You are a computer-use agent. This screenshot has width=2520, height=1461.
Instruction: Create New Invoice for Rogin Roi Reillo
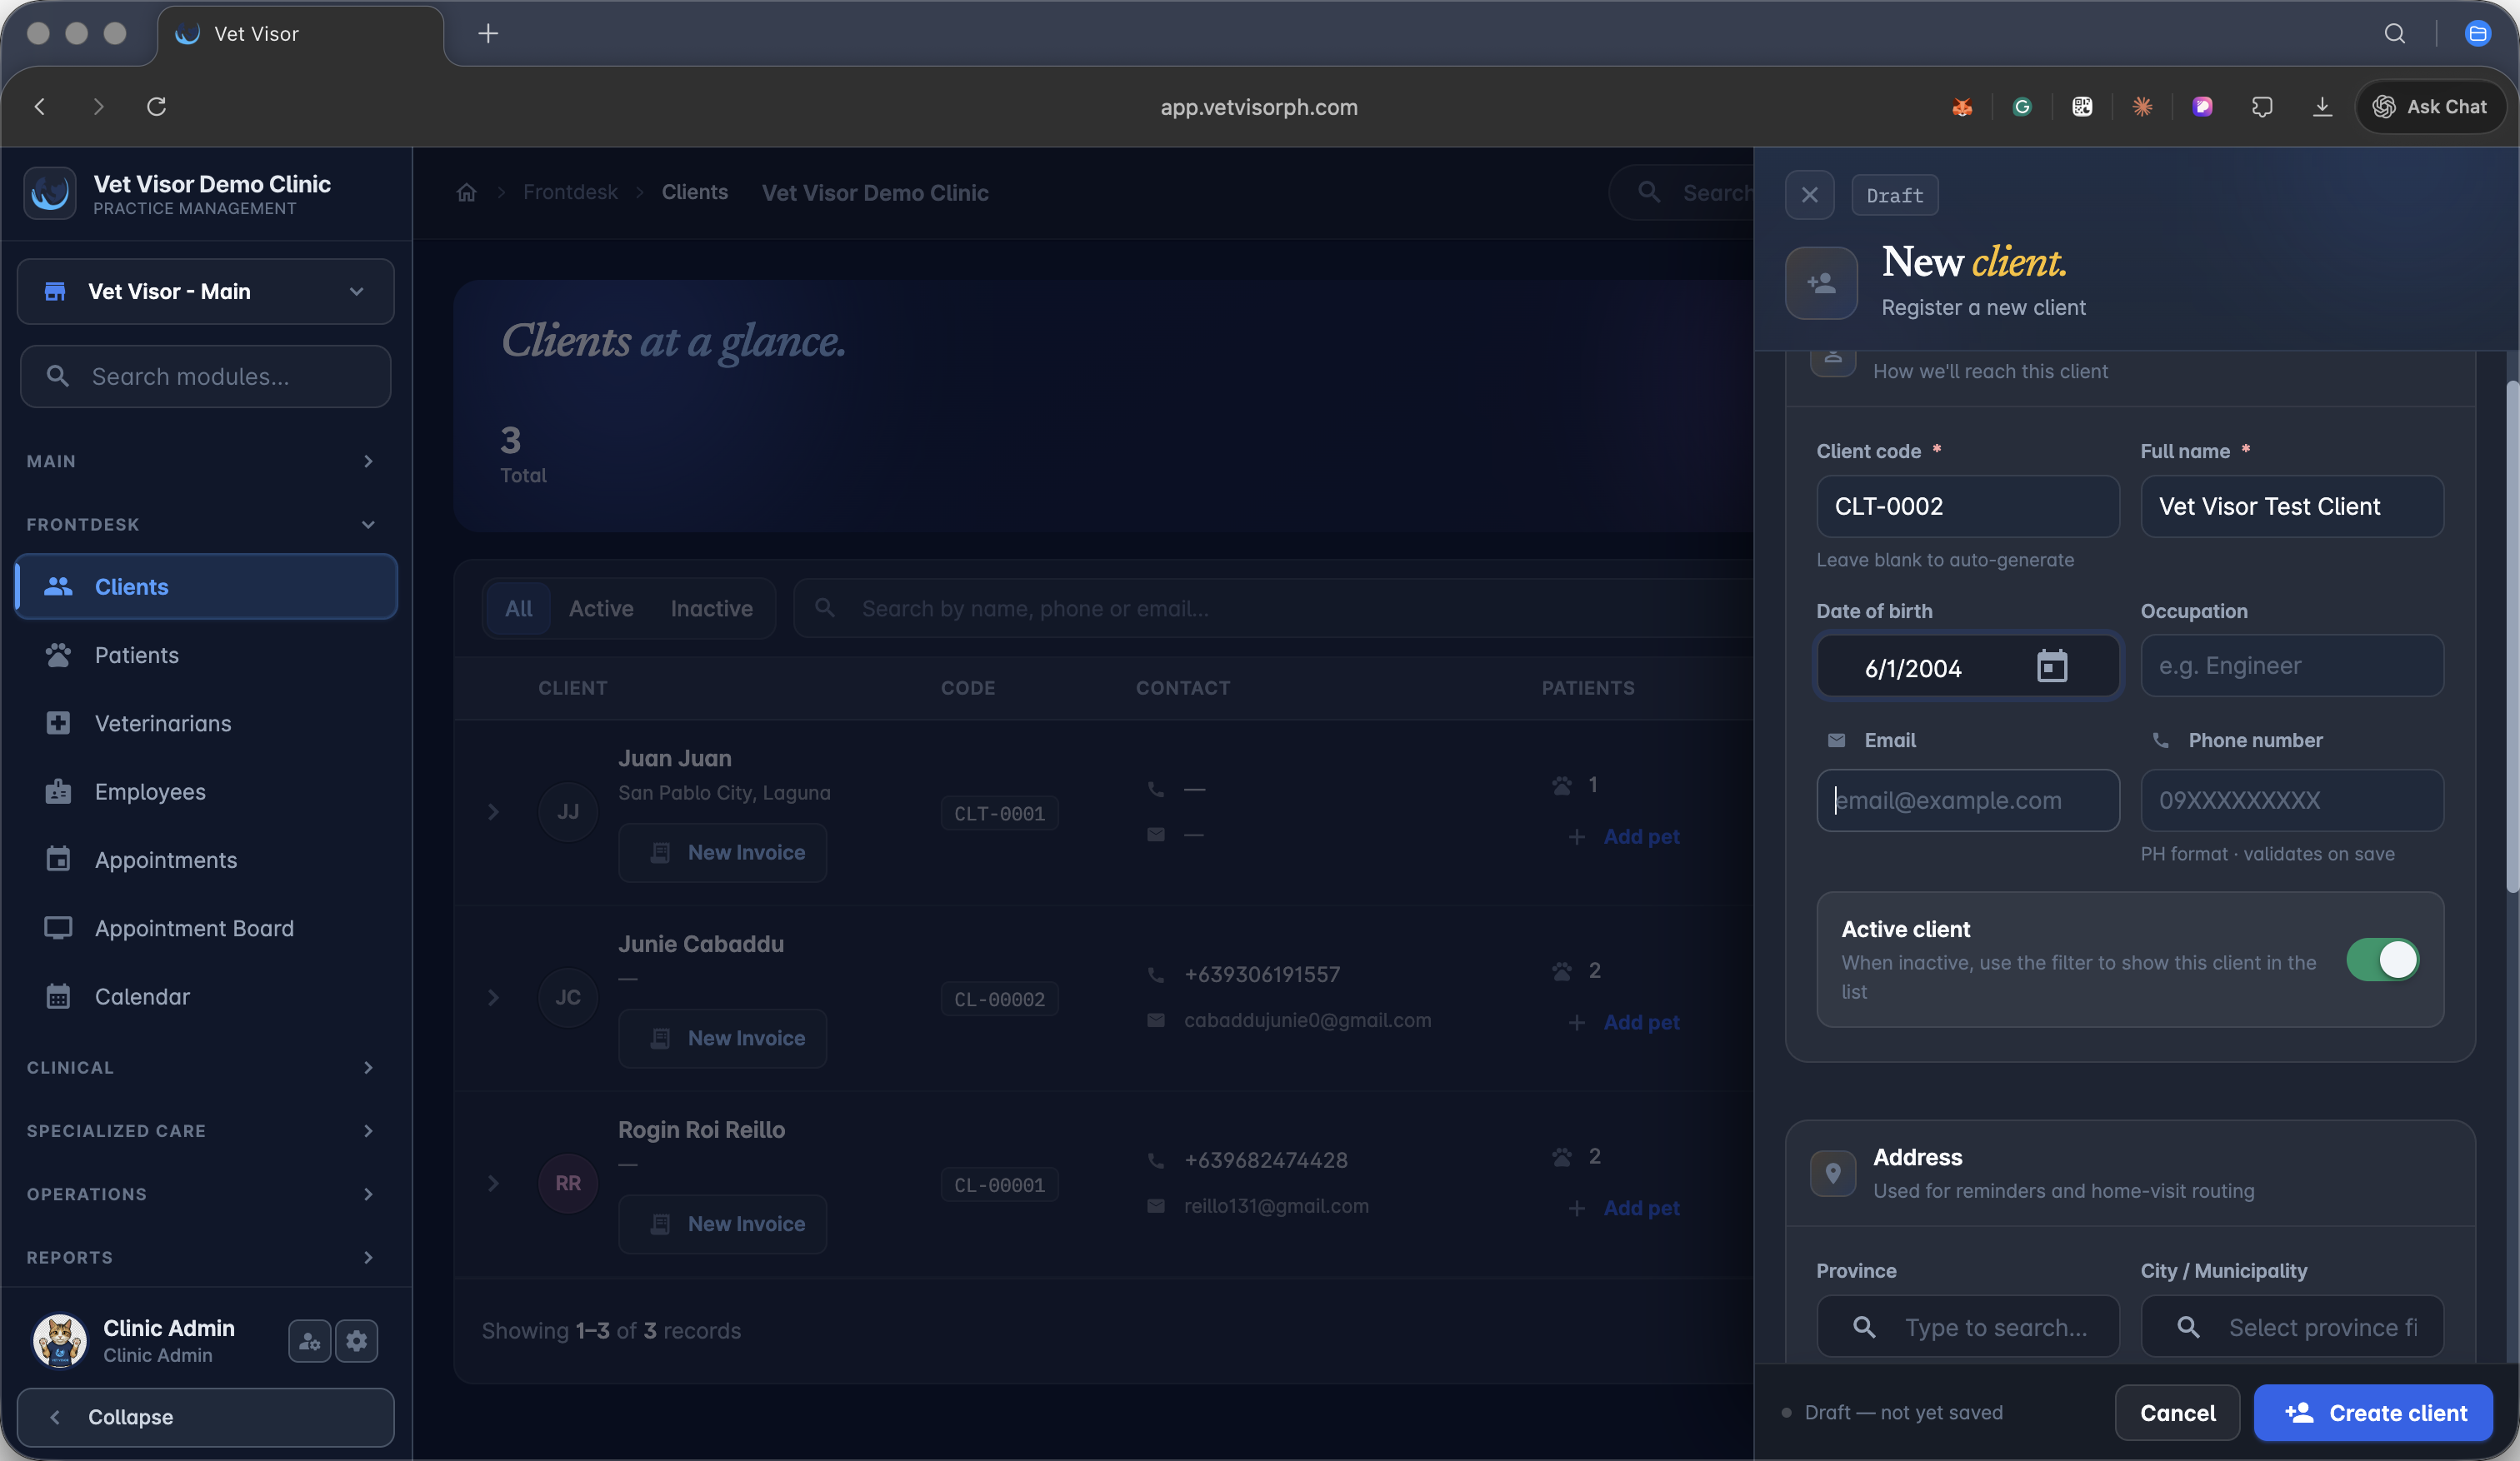pos(723,1224)
